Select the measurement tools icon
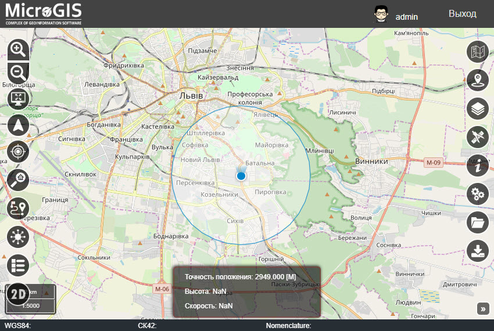This screenshot has width=494, height=331. pyautogui.click(x=477, y=137)
